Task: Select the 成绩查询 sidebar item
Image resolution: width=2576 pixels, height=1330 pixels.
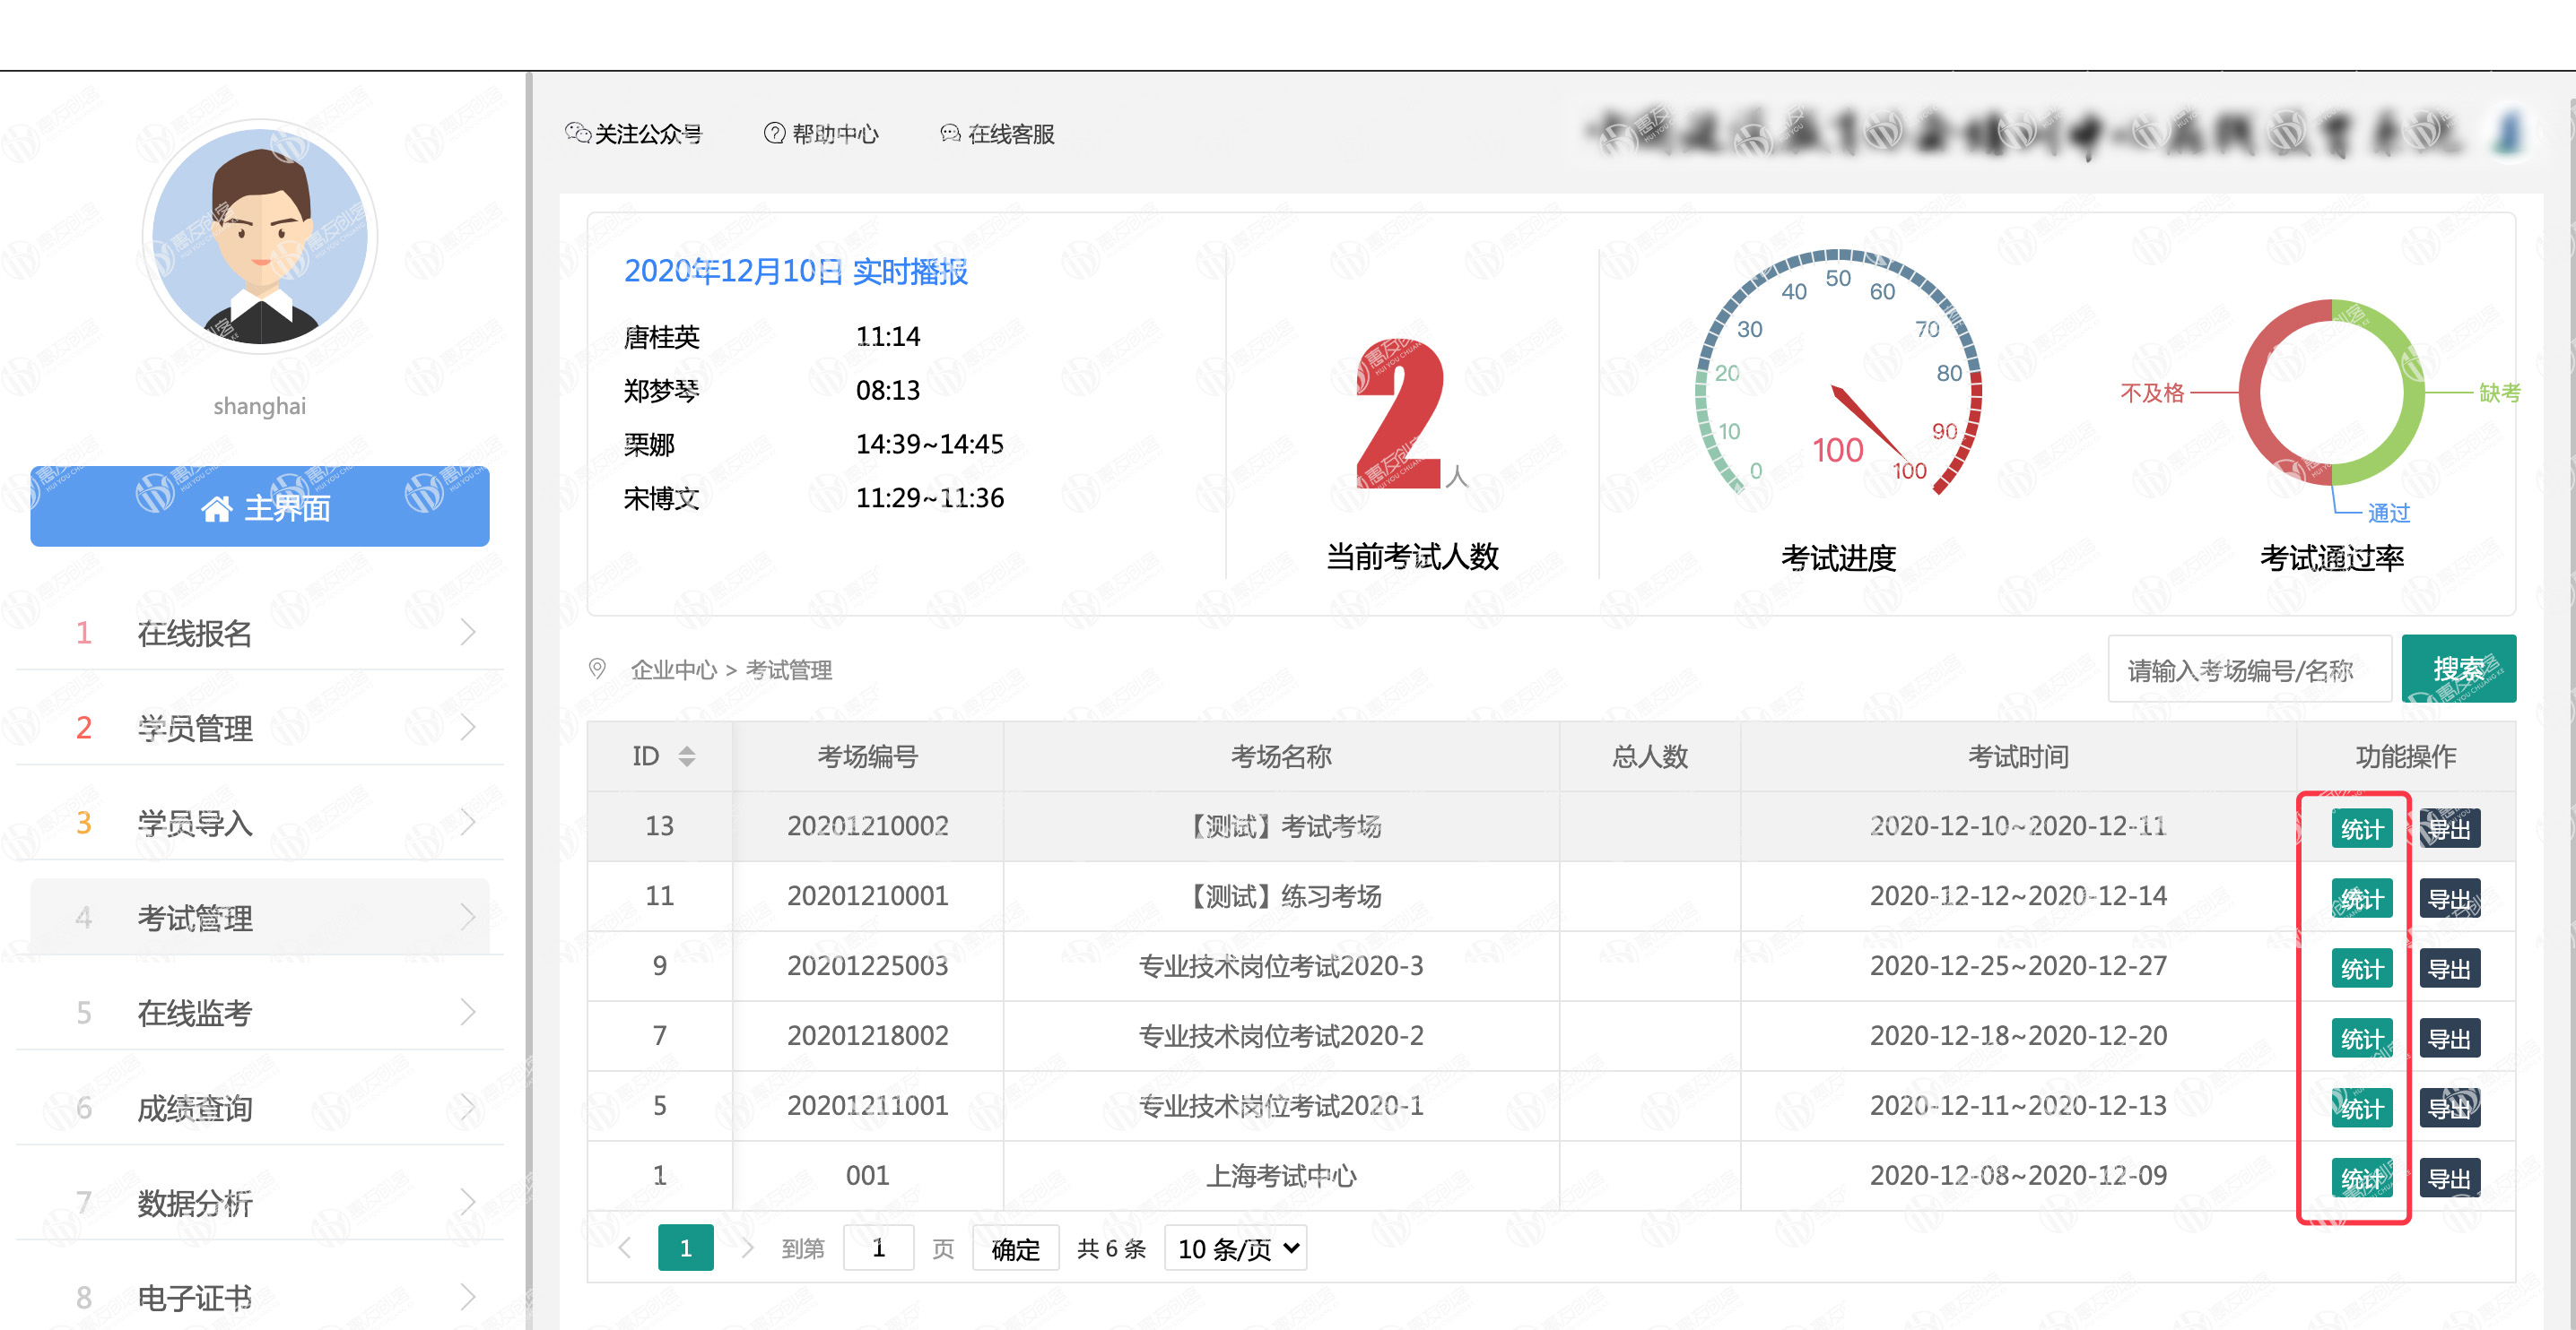Action: click(195, 1108)
